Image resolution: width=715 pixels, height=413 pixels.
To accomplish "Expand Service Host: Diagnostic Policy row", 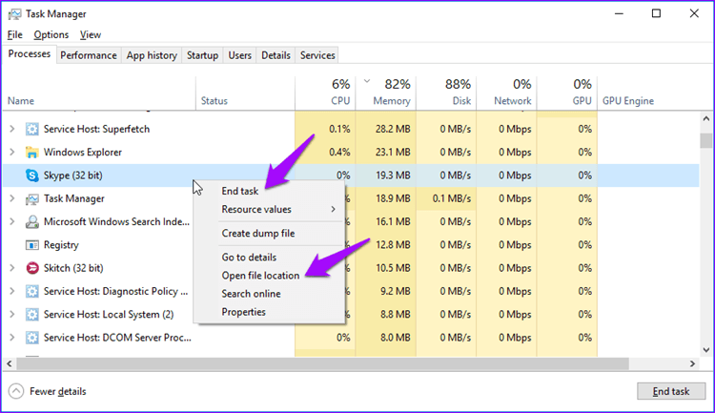I will (12, 291).
